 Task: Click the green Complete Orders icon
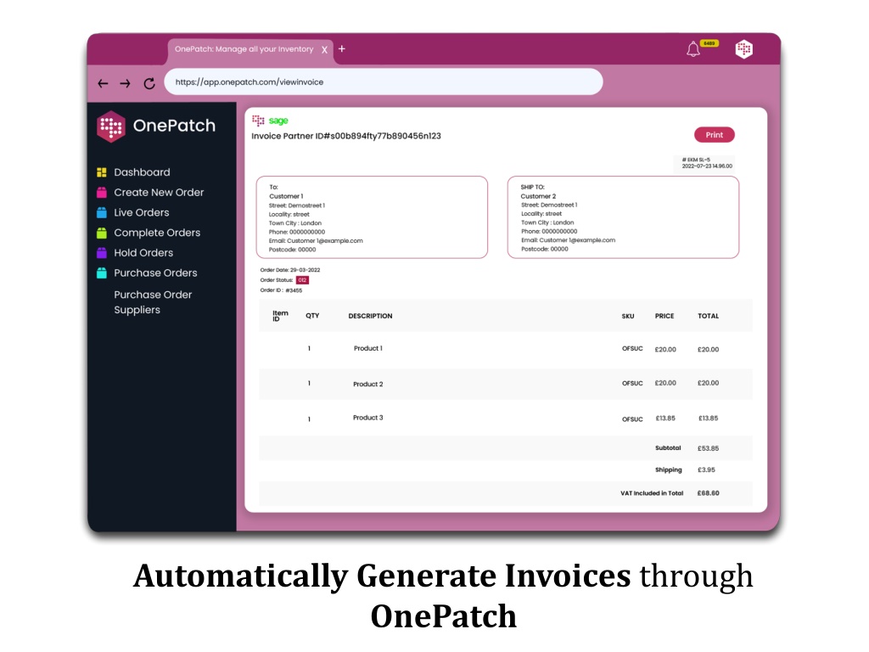tap(102, 233)
